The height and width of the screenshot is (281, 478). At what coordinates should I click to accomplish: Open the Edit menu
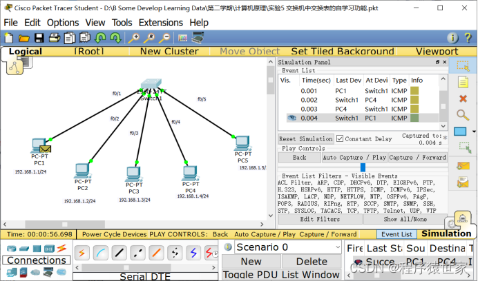[32, 23]
